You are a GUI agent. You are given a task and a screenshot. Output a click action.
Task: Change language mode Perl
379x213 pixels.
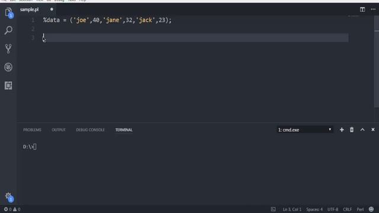coord(360,209)
